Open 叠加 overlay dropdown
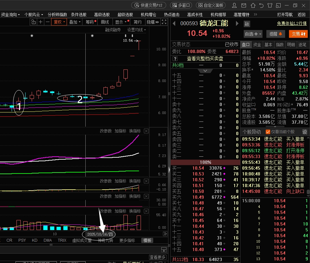The width and height of the screenshot is (310, 263). (x=75, y=22)
